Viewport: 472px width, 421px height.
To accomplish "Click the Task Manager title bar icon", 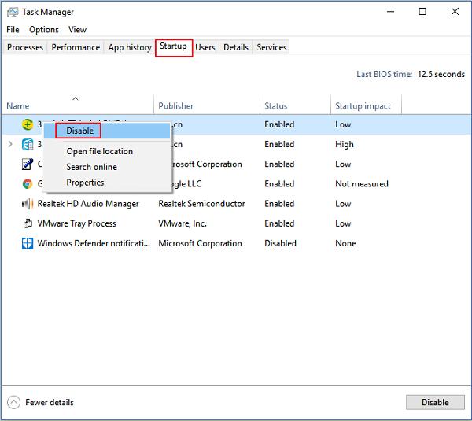I will pos(13,12).
